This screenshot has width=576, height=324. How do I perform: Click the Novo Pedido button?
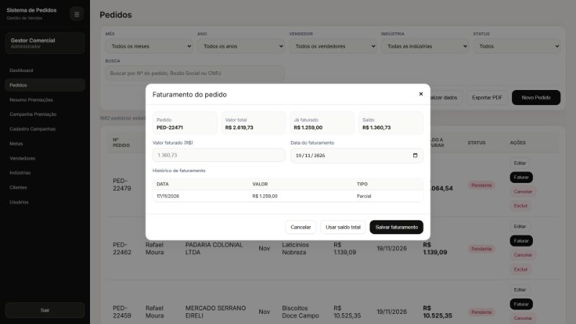[x=536, y=97]
